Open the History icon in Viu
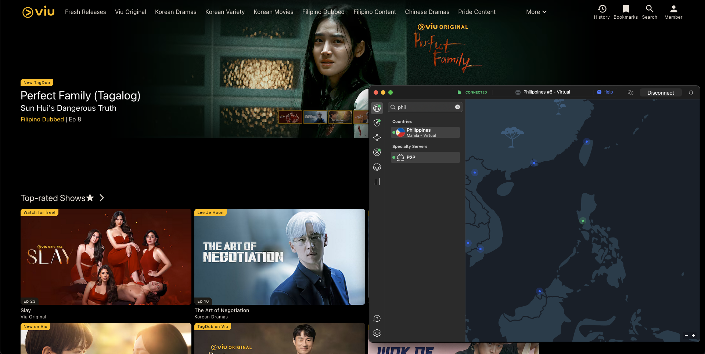Screen dimensions: 705x354 602,12
